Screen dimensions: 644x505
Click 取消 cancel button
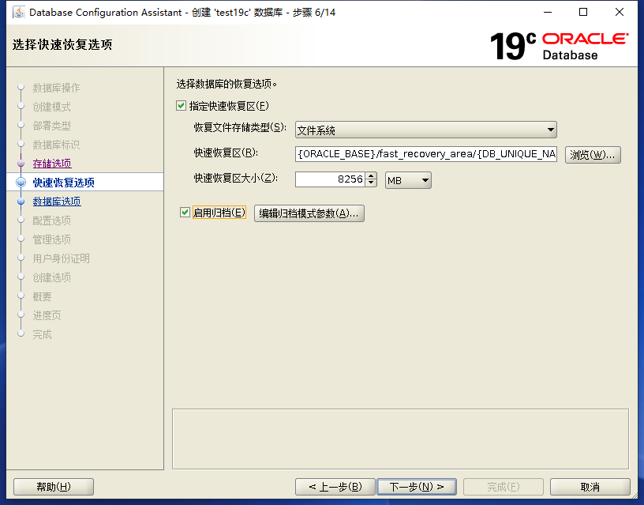pyautogui.click(x=590, y=487)
